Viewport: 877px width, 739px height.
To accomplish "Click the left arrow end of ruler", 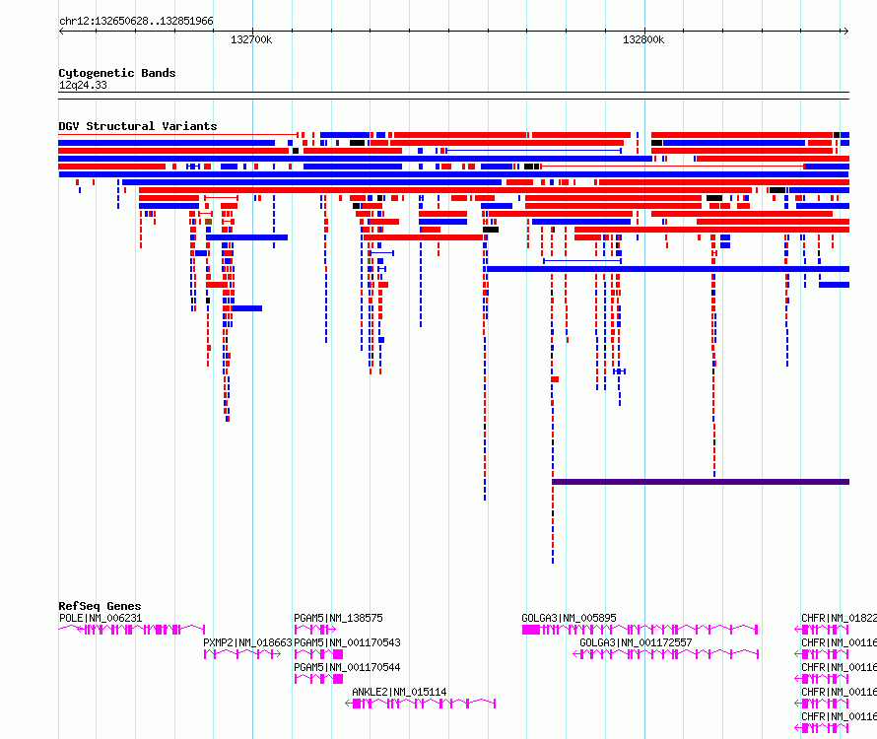I will coord(61,32).
